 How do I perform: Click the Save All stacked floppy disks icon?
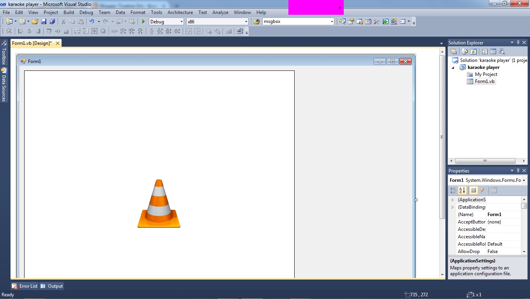52,22
